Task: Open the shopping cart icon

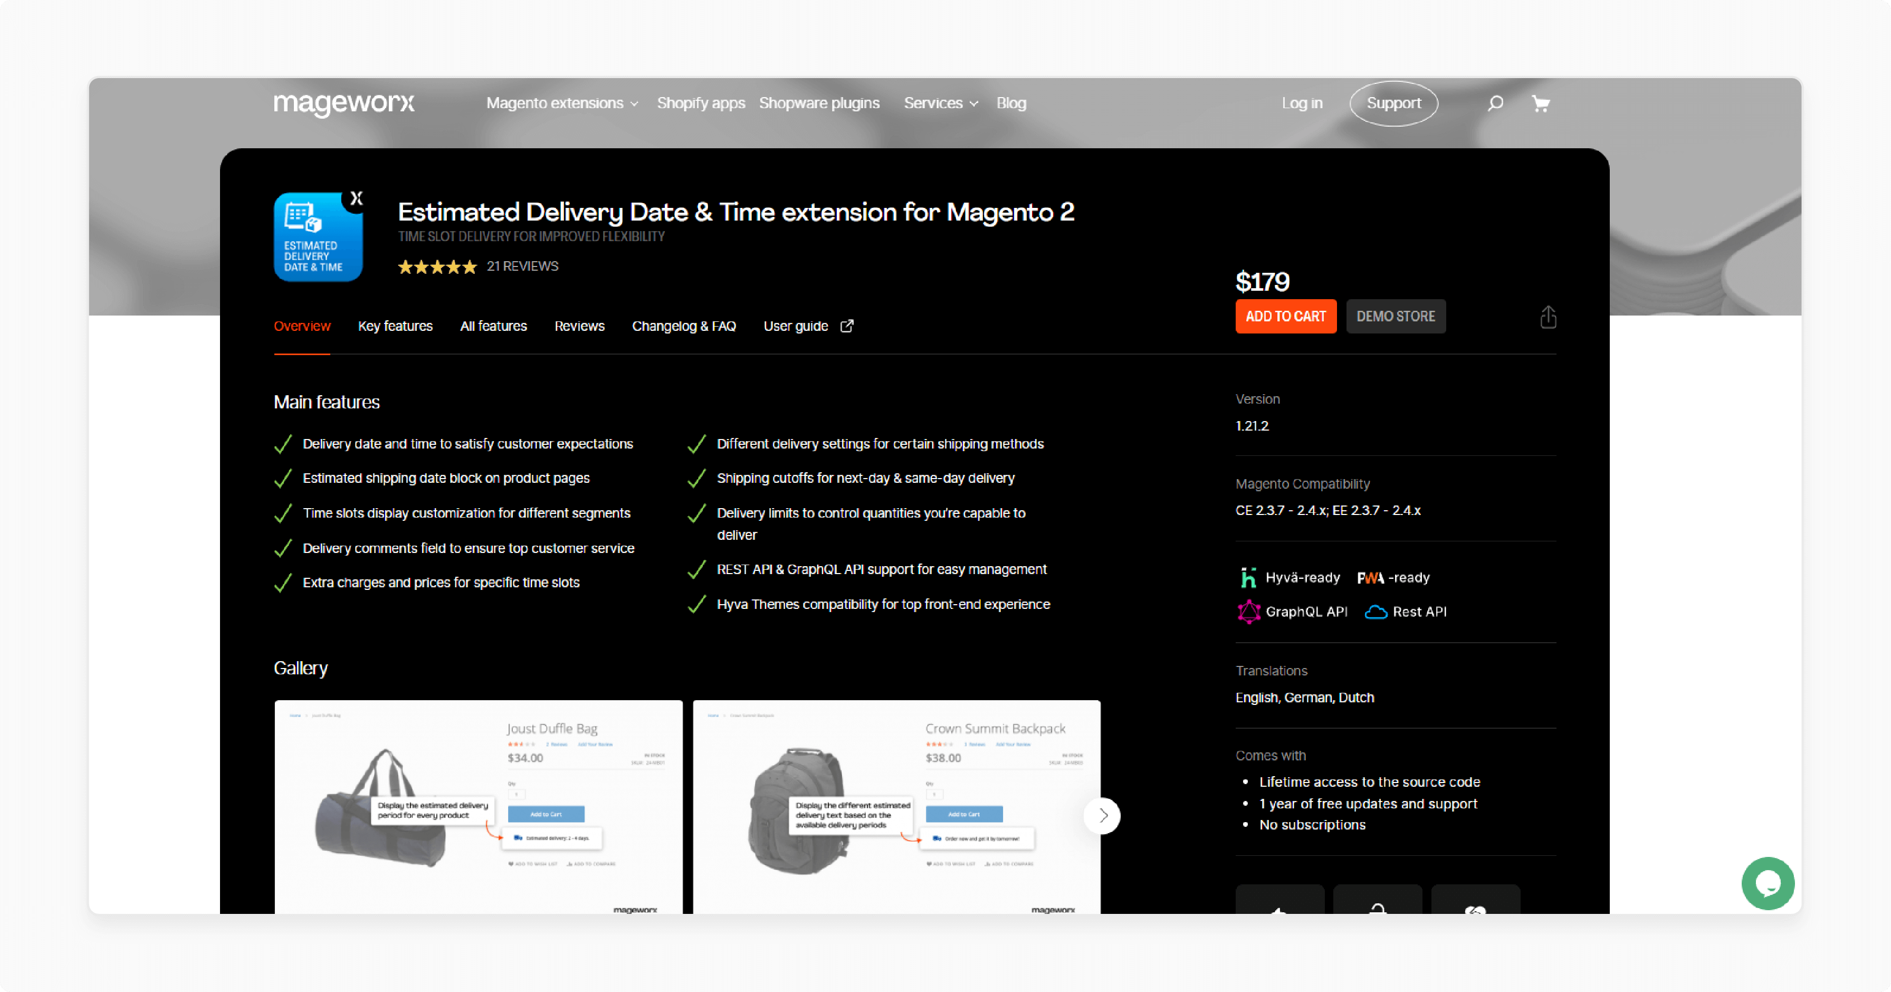Action: (1541, 103)
